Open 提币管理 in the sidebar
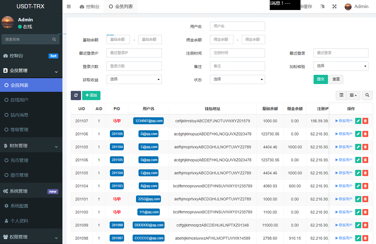This screenshot has height=244, width=376. pyautogui.click(x=19, y=175)
